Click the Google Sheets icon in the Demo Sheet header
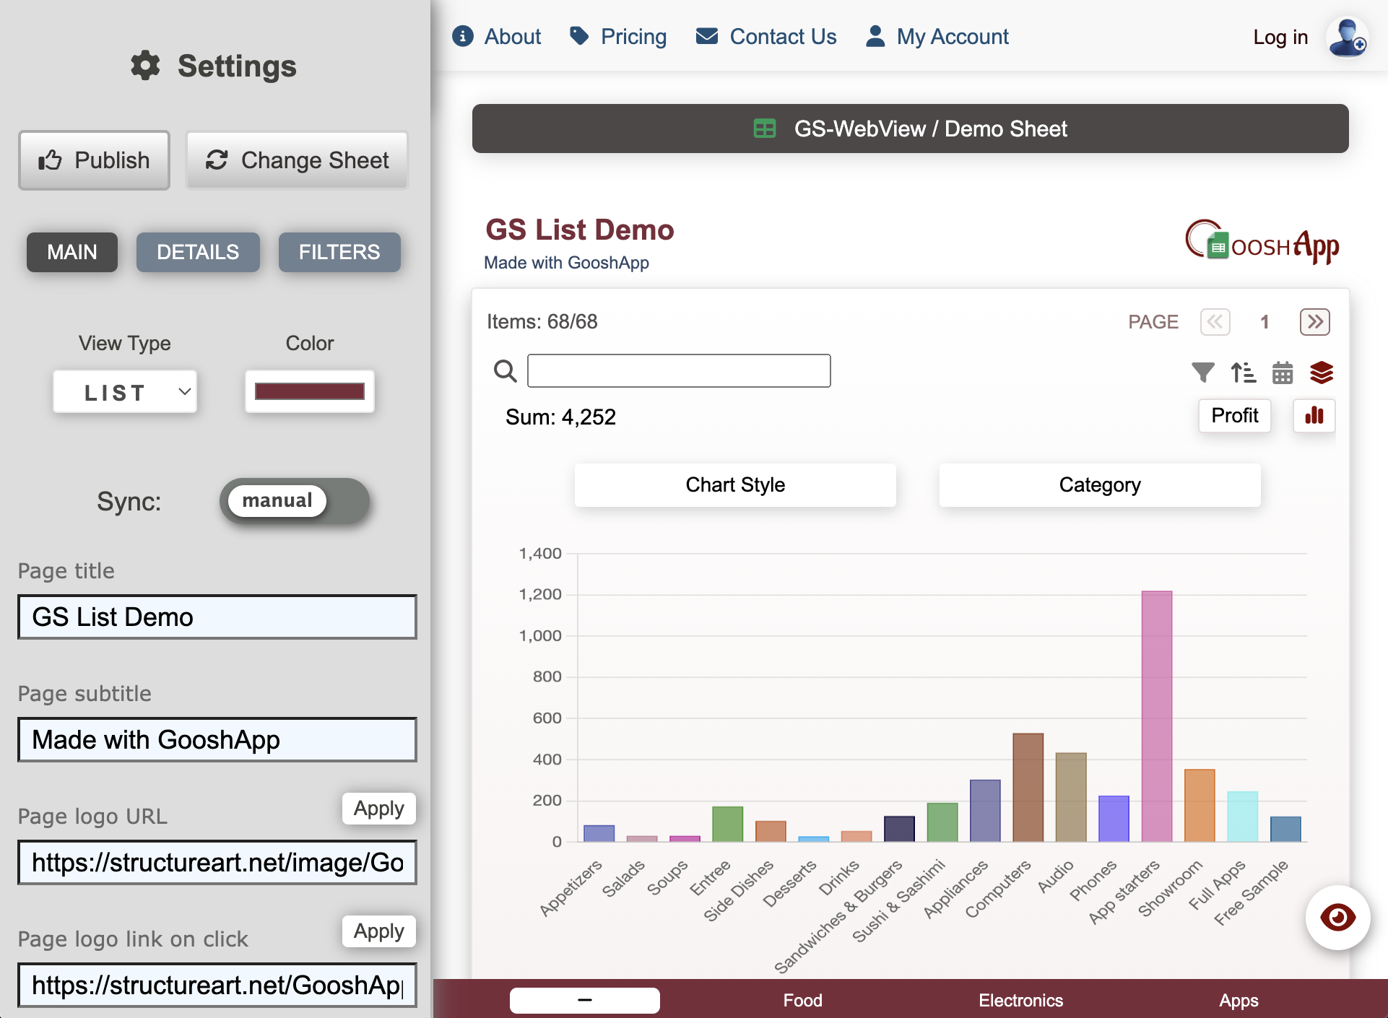Viewport: 1388px width, 1018px height. (765, 129)
